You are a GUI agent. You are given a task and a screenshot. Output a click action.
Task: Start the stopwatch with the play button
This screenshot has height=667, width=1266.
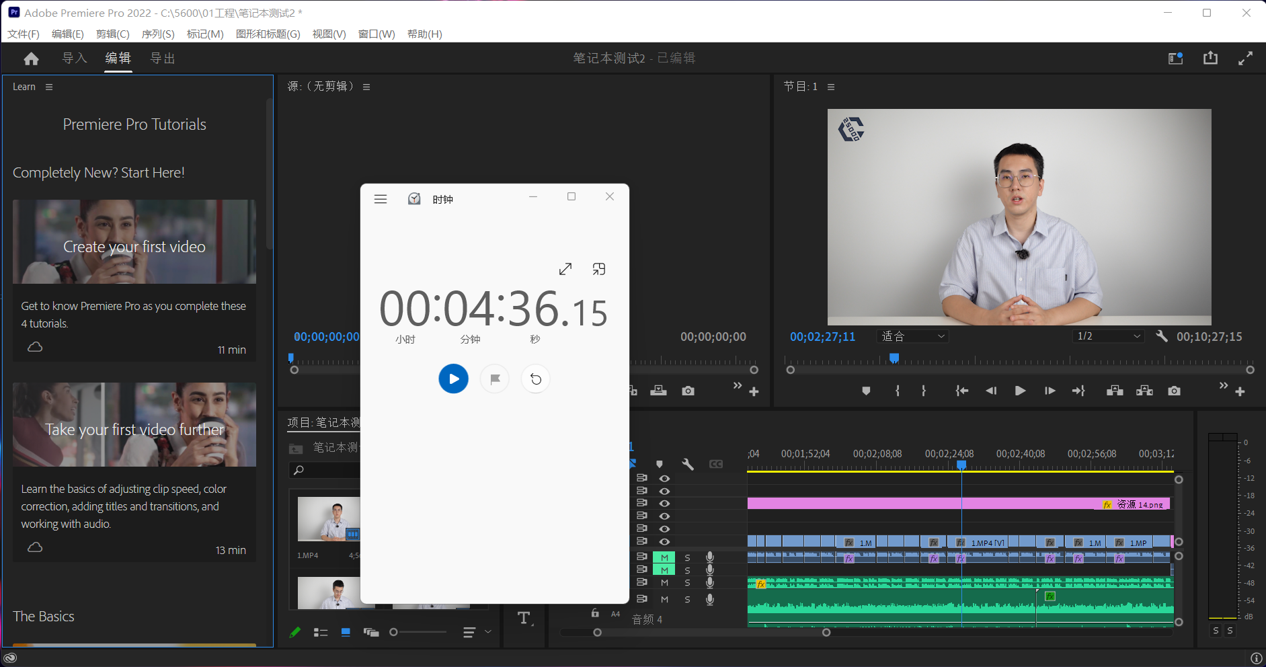click(x=453, y=379)
